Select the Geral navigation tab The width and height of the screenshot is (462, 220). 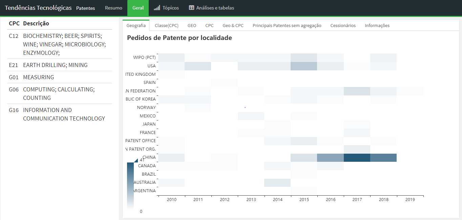pyautogui.click(x=138, y=8)
